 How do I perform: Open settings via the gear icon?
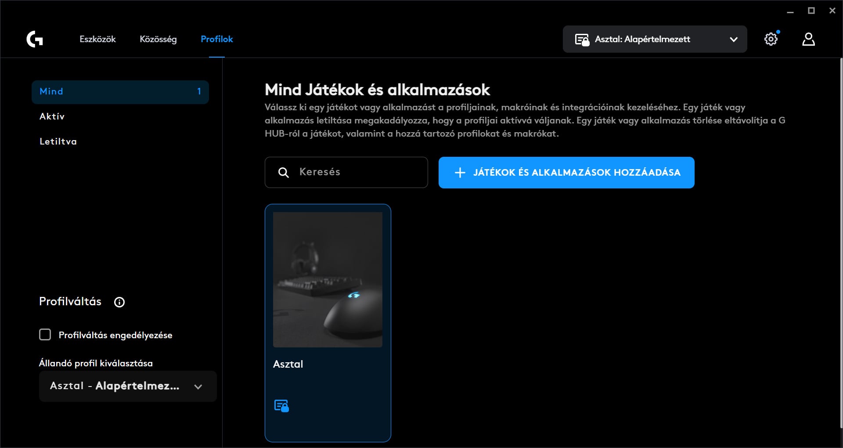coord(771,39)
